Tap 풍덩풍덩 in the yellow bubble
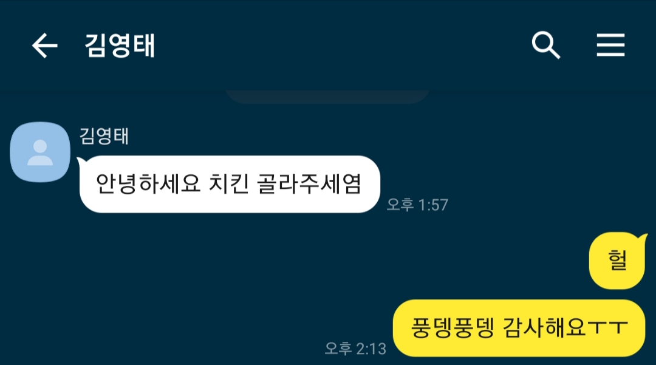656x365 pixels. [x=453, y=328]
